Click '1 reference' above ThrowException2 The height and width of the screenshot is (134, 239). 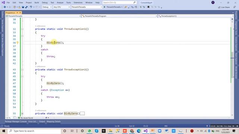pos(40,67)
